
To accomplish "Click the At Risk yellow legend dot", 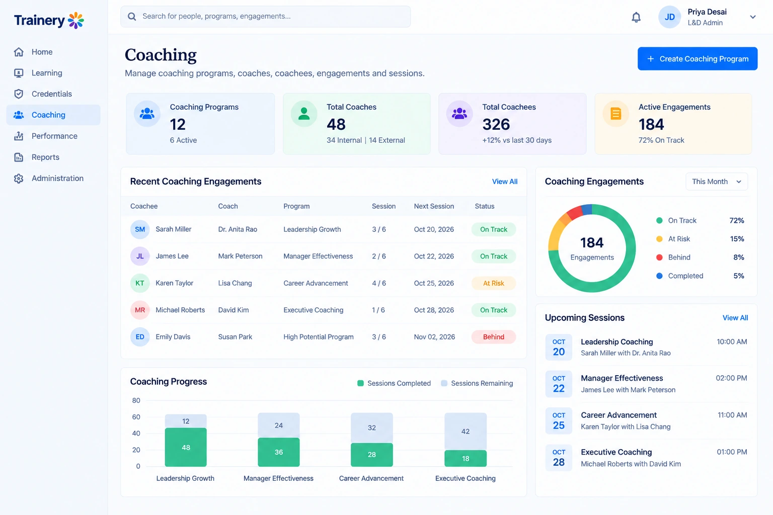I will click(x=659, y=239).
